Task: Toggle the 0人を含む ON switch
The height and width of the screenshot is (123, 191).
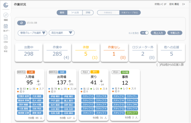Action: (144, 33)
